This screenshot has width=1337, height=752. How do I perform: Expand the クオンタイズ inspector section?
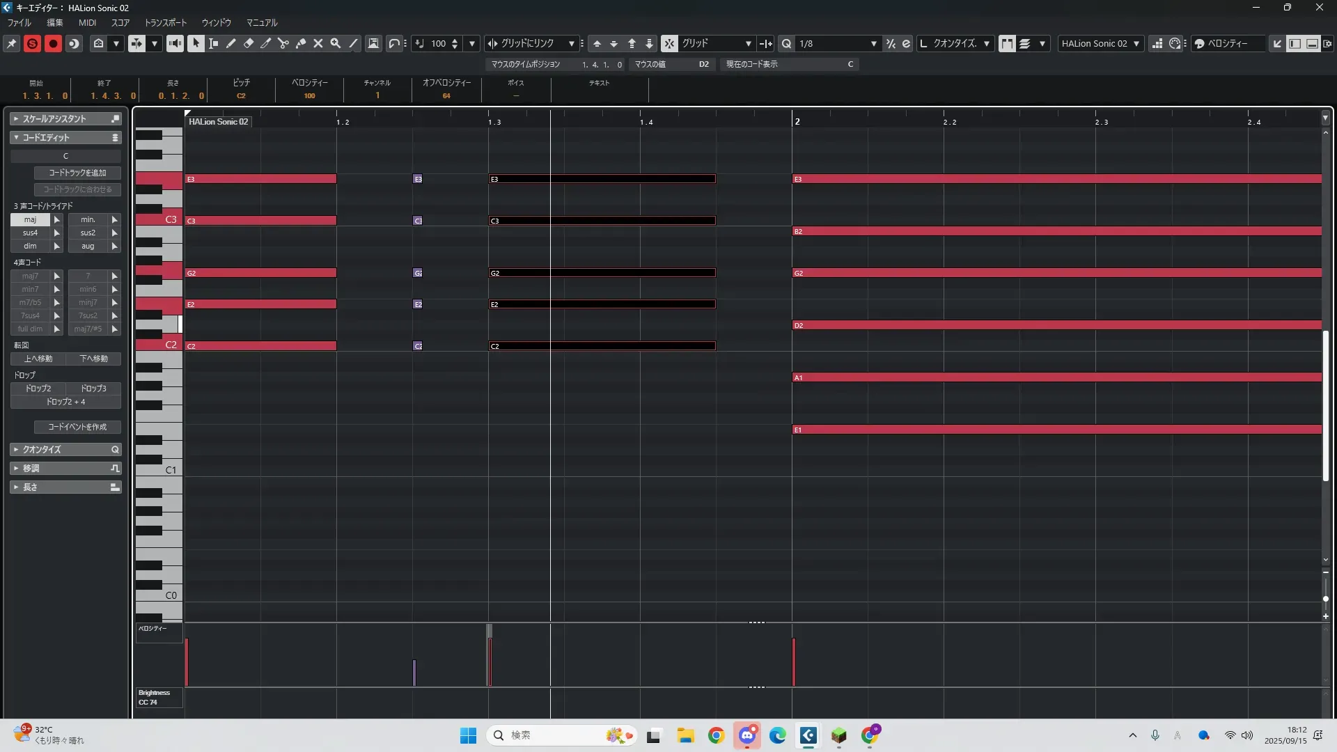pos(42,450)
